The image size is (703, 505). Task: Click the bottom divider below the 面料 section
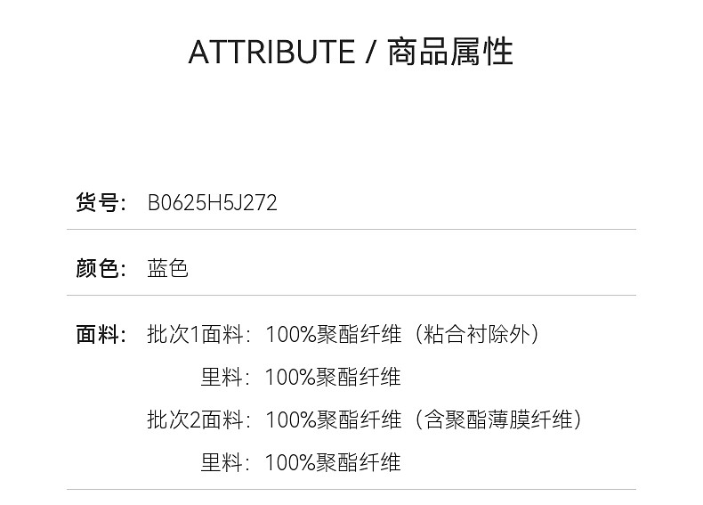pyautogui.click(x=351, y=489)
